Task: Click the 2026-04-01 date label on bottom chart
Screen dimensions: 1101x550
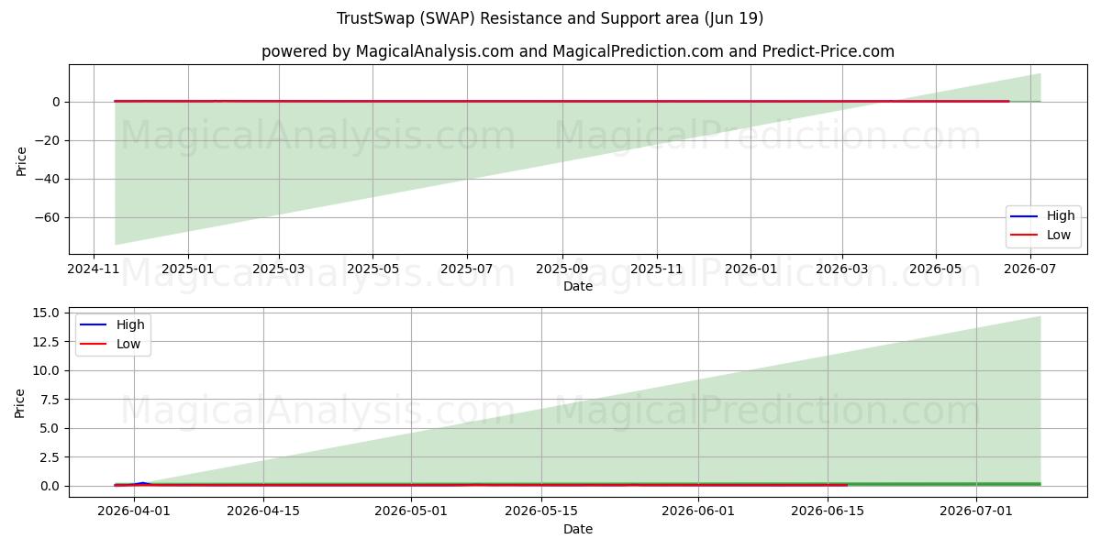Action: [x=134, y=512]
